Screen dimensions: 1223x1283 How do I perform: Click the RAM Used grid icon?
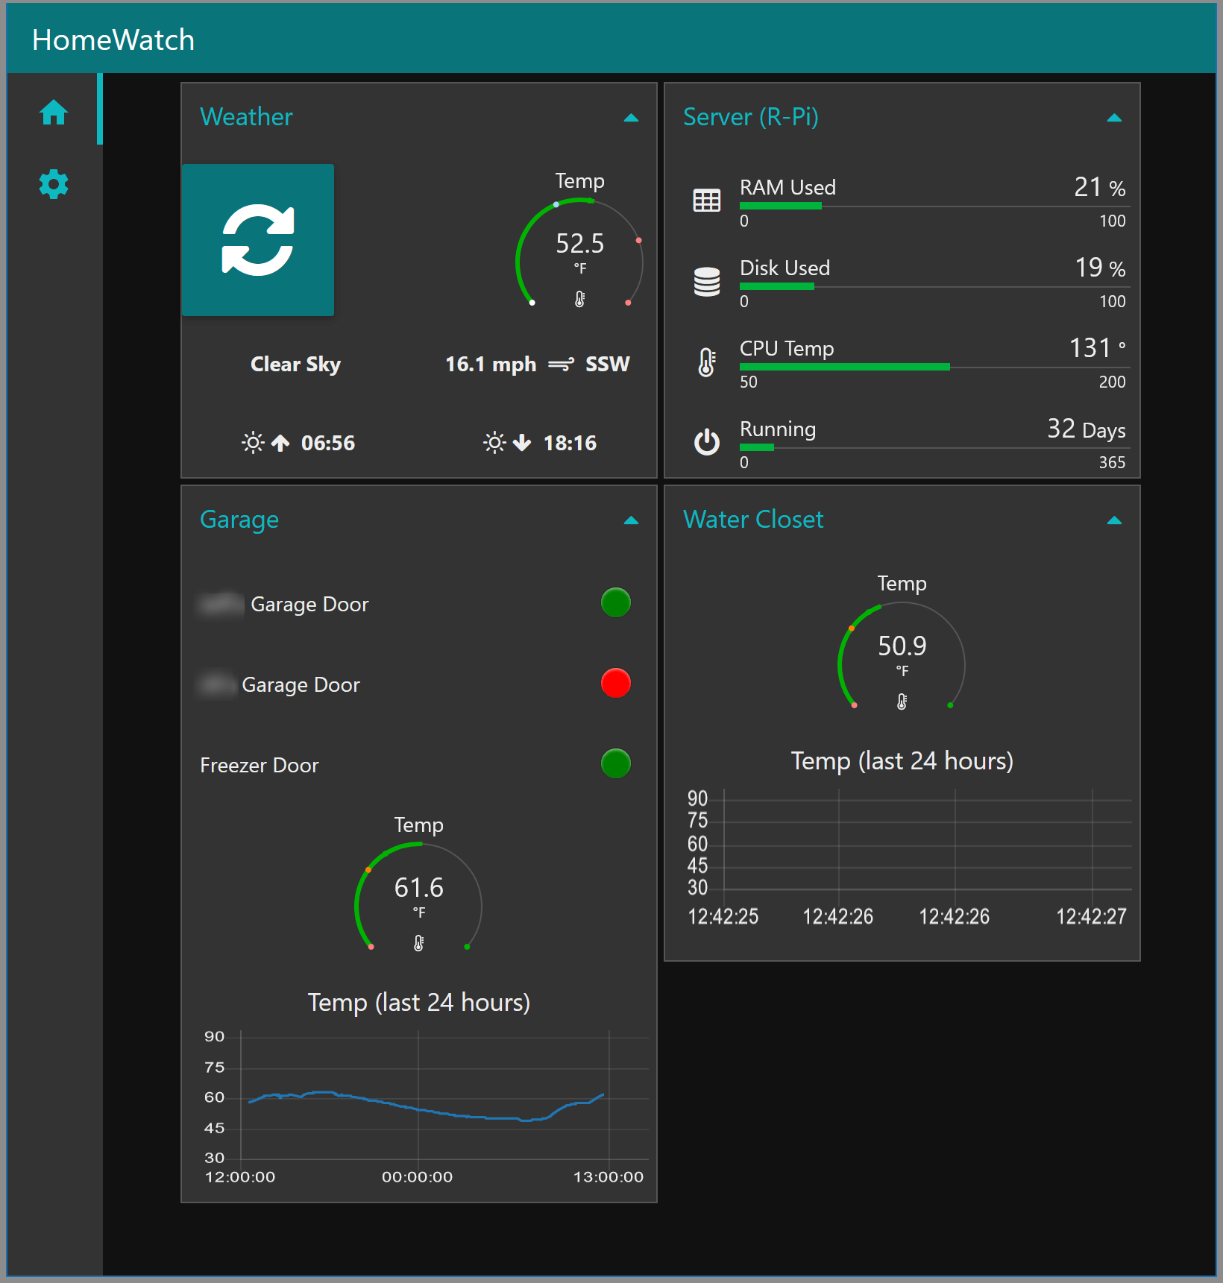tap(706, 200)
